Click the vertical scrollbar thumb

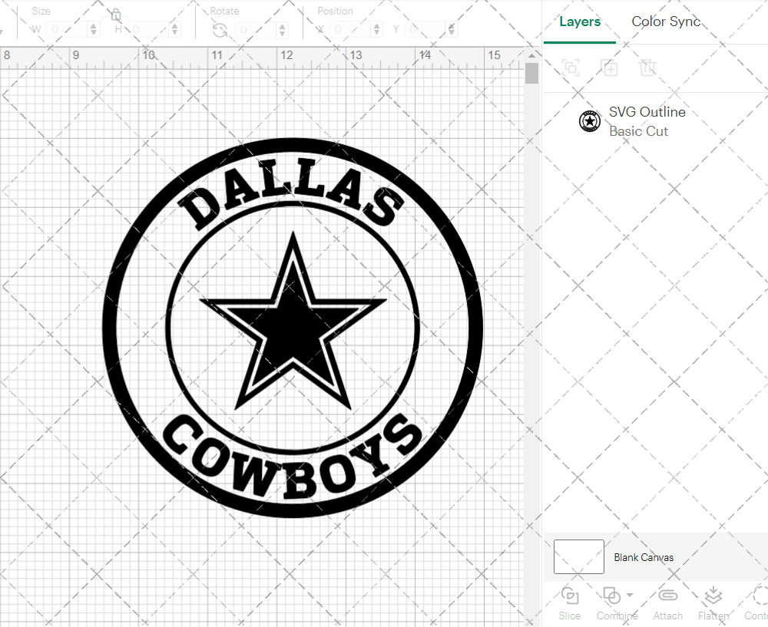coord(531,74)
